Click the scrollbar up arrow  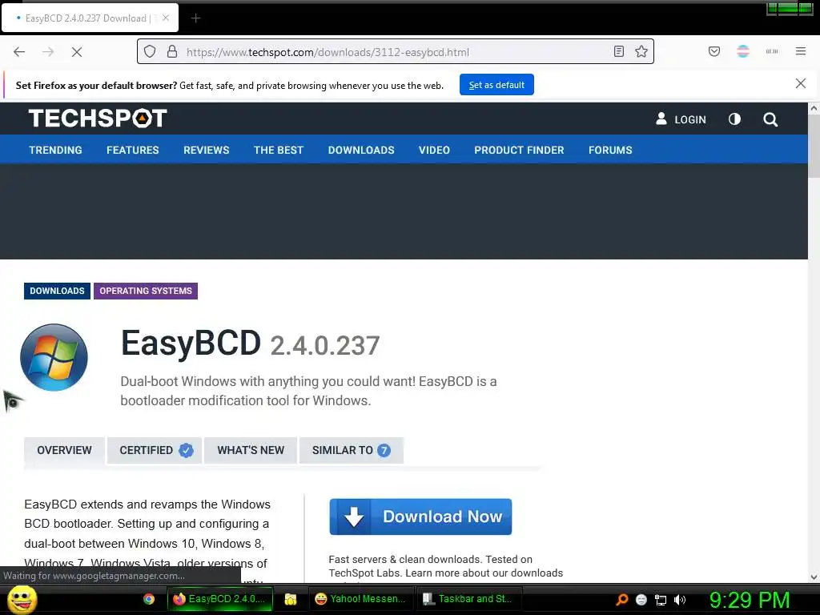coord(814,108)
